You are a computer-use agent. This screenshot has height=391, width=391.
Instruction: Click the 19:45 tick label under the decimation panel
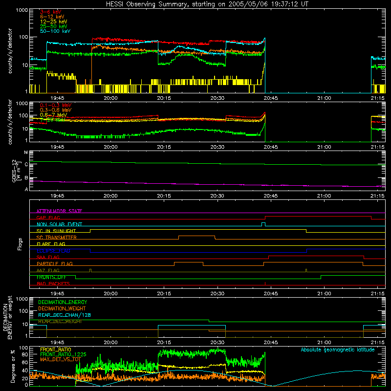[57, 343]
